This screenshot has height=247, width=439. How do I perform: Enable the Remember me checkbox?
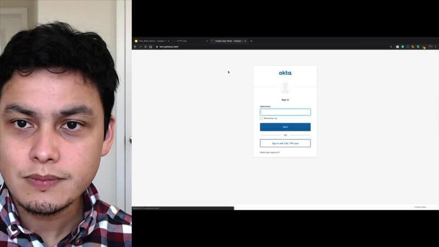coord(262,118)
